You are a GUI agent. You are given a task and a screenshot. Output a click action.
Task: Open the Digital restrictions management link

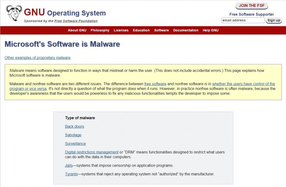[92, 152]
